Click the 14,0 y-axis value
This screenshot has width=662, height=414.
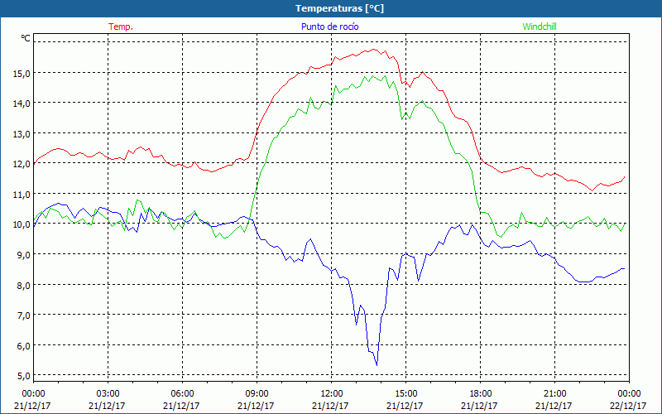point(22,103)
